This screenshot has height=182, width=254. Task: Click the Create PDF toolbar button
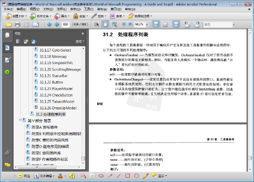pyautogui.click(x=16, y=16)
